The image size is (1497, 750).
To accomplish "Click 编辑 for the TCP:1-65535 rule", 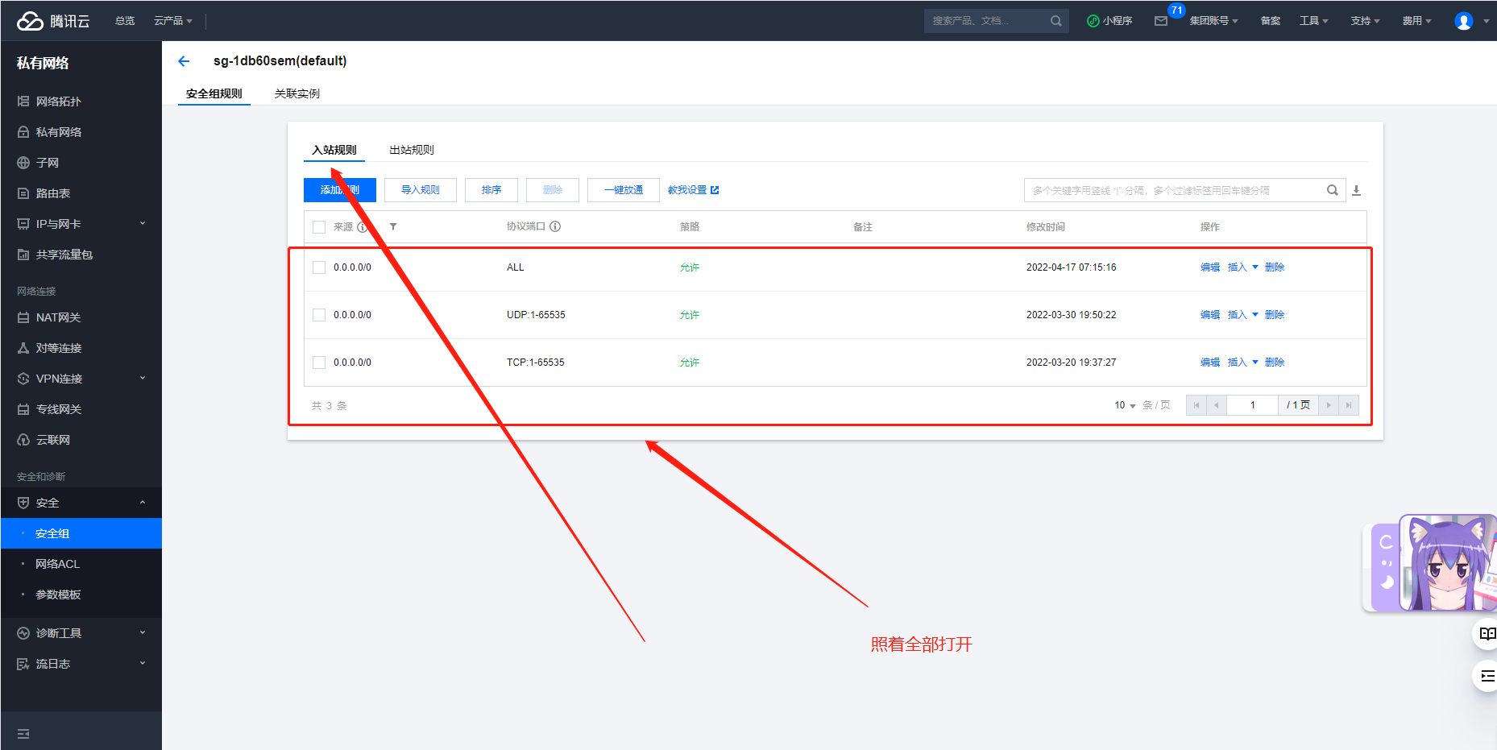I will click(1209, 363).
